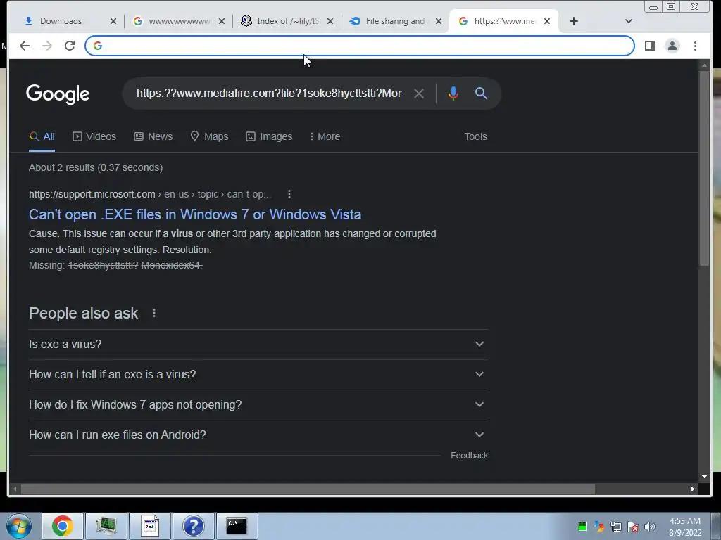
Task: Open the system monitor taskbar app
Action: pyautogui.click(x=106, y=526)
